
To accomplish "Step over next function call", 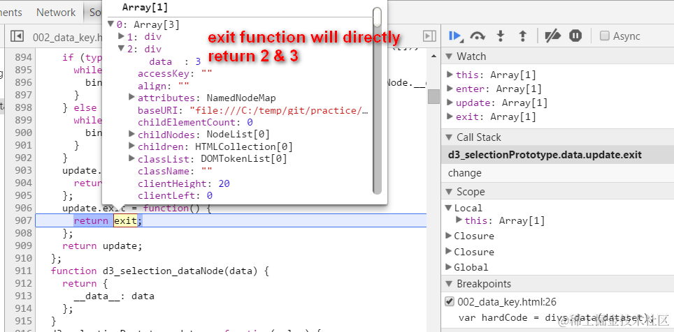I will coord(478,36).
